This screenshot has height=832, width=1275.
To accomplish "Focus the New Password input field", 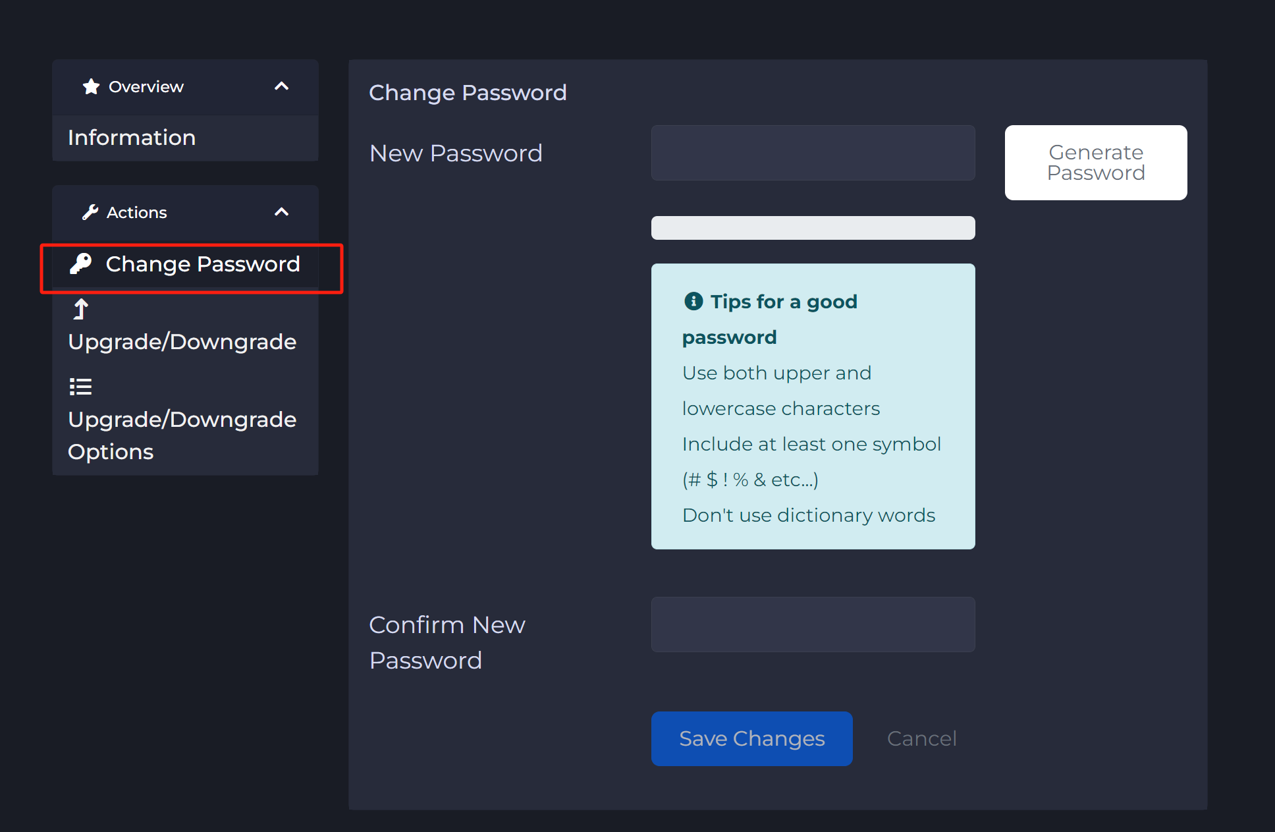I will pos(813,153).
